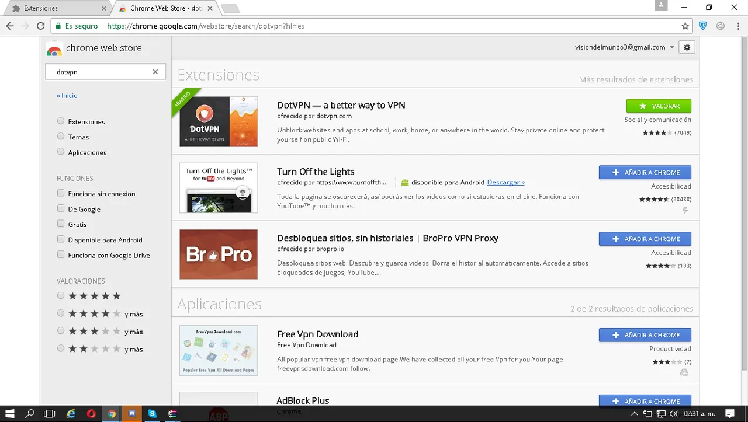The height and width of the screenshot is (422, 748).
Task: Click the green VALORAR button
Action: (x=659, y=106)
